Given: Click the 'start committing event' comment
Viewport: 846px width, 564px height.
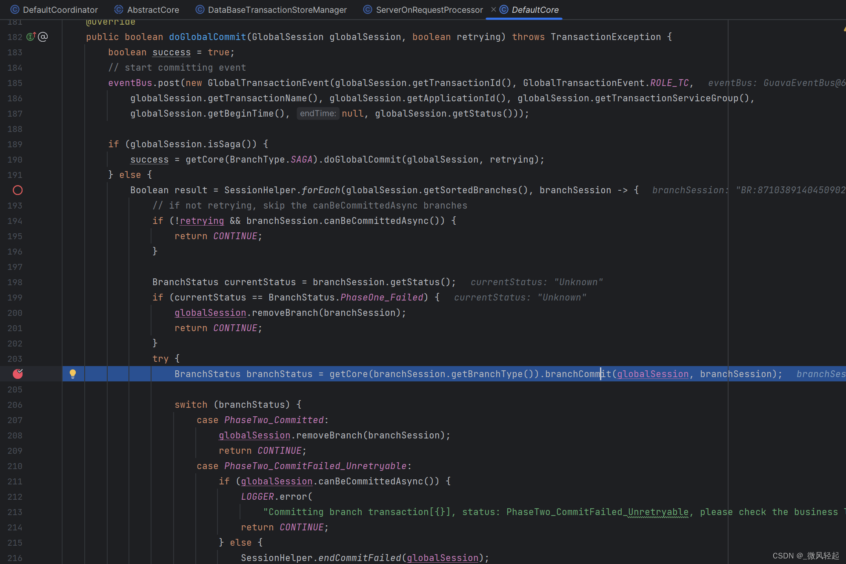Looking at the screenshot, I should click(x=177, y=67).
